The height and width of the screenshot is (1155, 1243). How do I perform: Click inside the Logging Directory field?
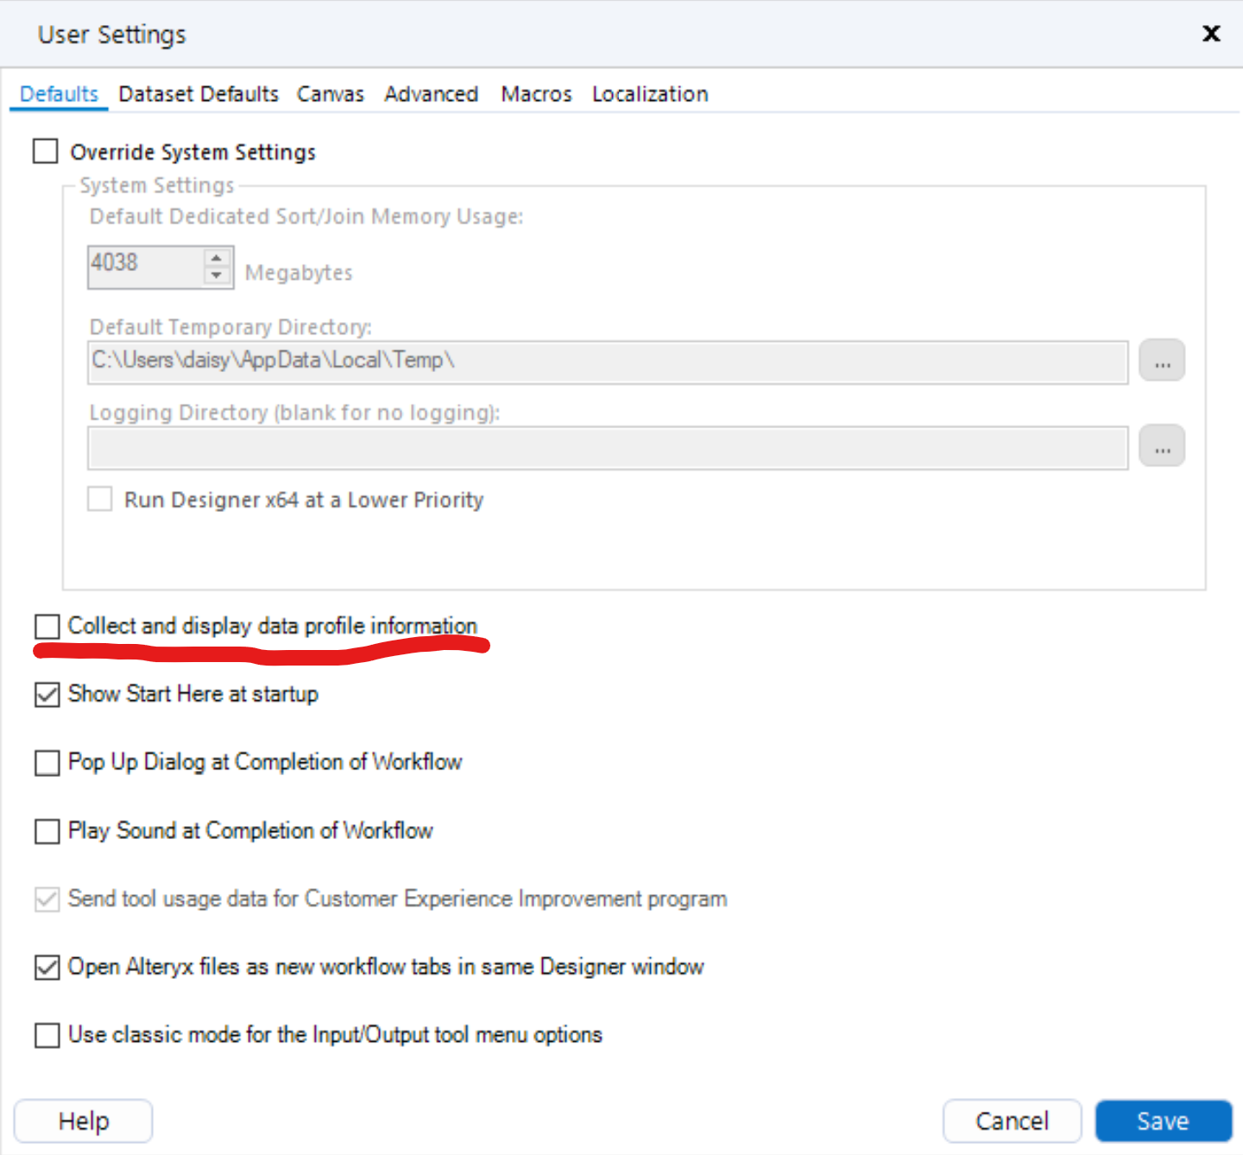[x=604, y=447]
